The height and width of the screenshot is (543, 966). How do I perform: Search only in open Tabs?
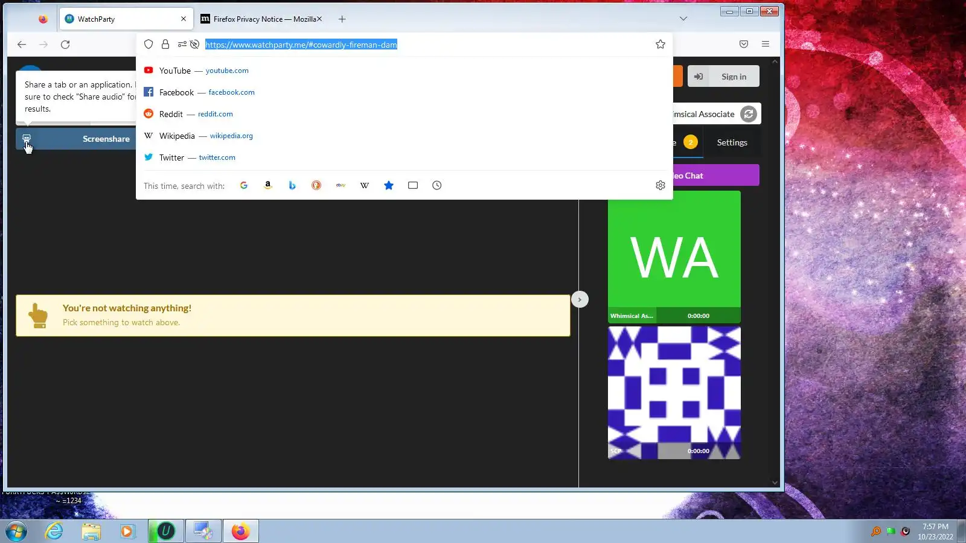tap(413, 185)
